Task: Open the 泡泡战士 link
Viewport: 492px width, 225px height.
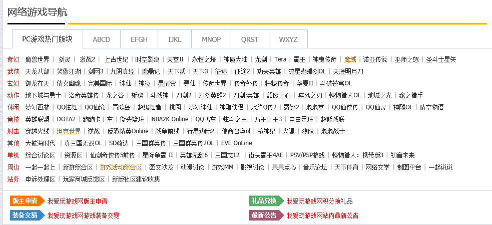Action: (x=333, y=131)
